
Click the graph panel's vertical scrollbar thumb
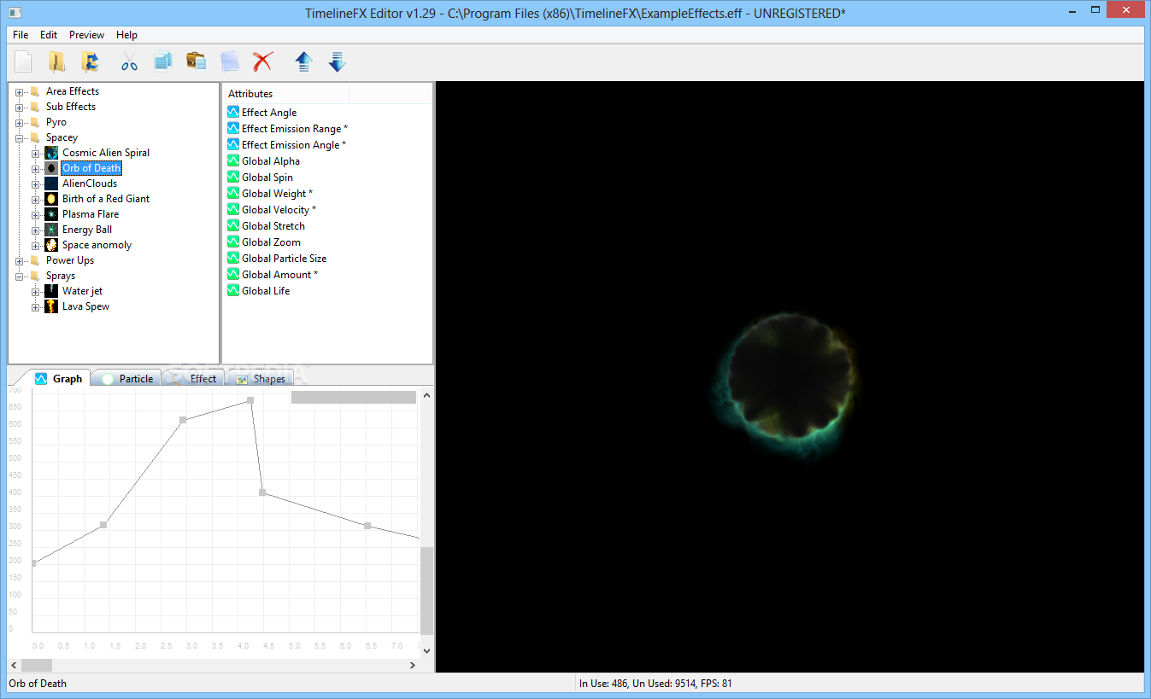426,590
